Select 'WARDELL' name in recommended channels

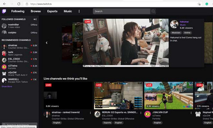click(13, 79)
